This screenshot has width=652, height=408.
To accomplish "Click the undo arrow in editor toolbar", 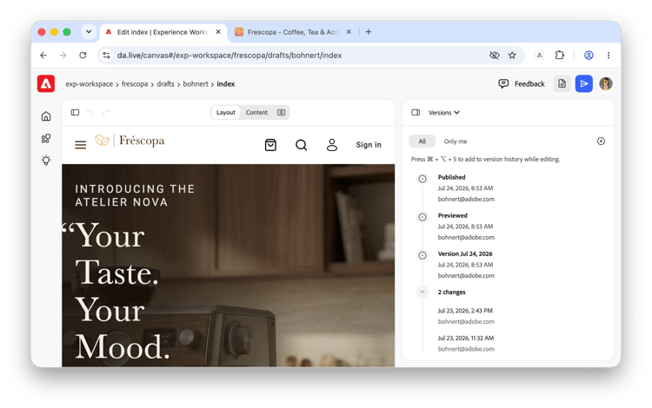I will pyautogui.click(x=90, y=113).
